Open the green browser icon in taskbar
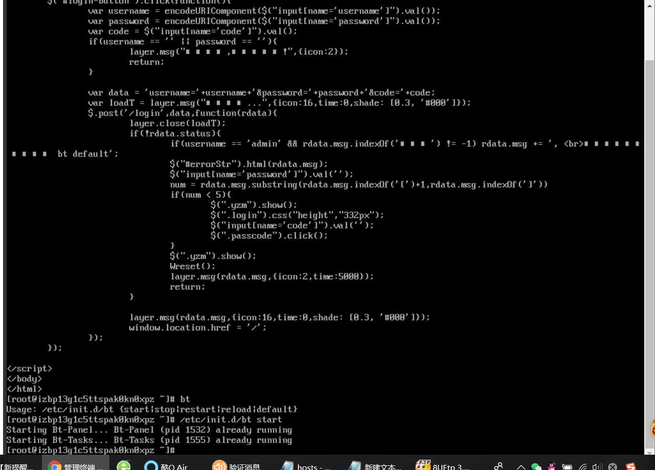The width and height of the screenshot is (655, 470). pos(123,465)
